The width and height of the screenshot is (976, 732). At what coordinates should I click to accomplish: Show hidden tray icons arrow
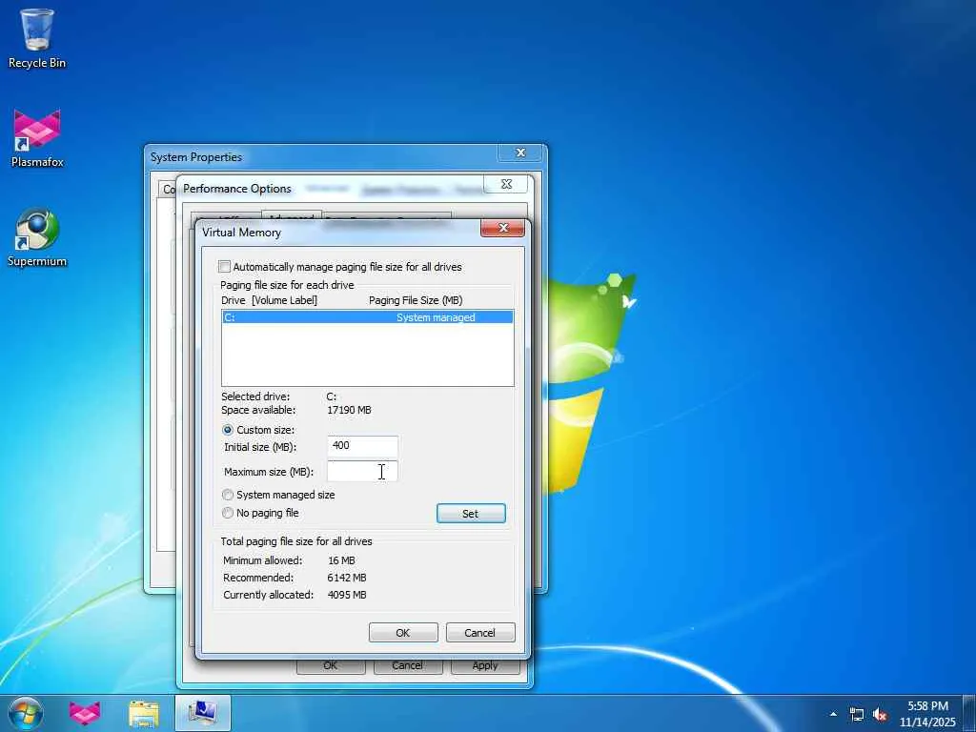[x=833, y=714]
